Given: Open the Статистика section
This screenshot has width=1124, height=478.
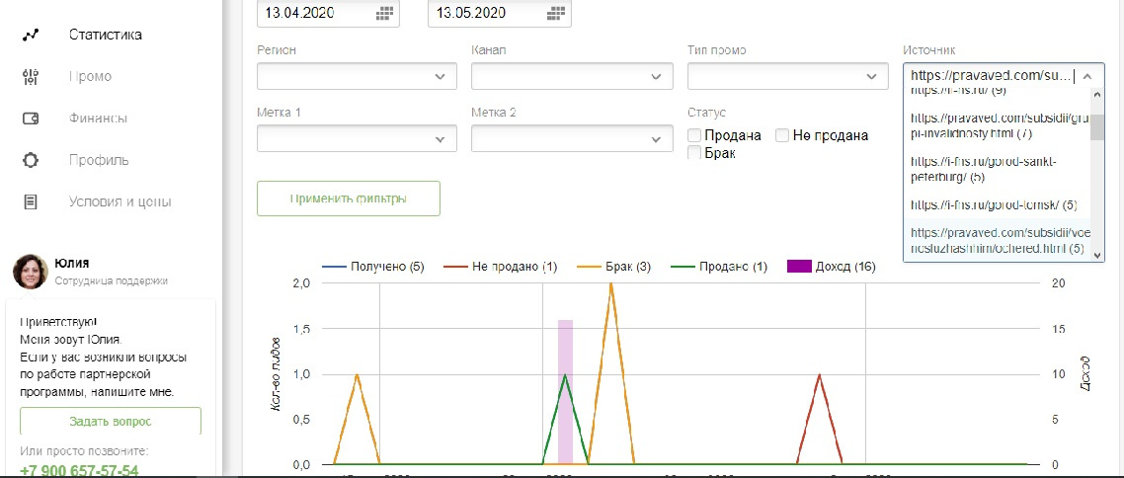Looking at the screenshot, I should click(106, 35).
